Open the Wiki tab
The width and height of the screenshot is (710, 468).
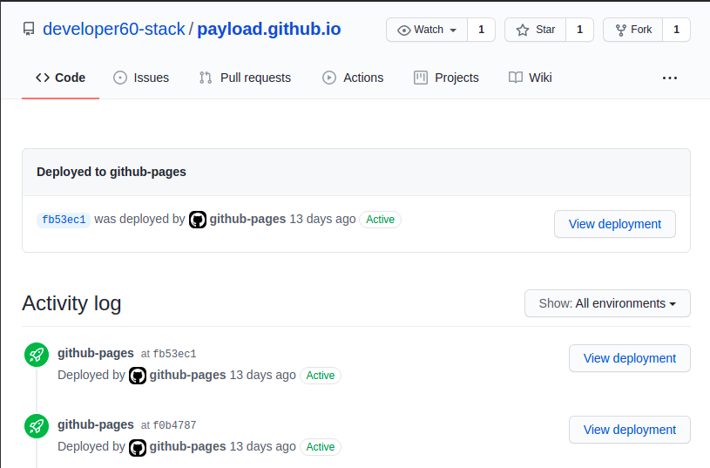coord(531,78)
